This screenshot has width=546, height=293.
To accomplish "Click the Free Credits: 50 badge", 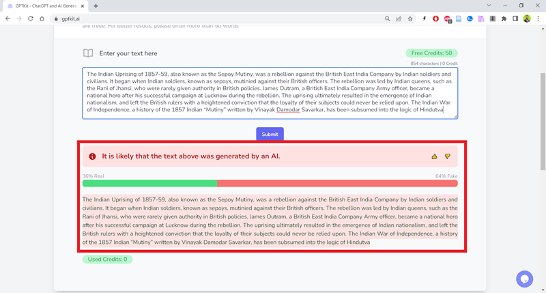I will coord(431,53).
